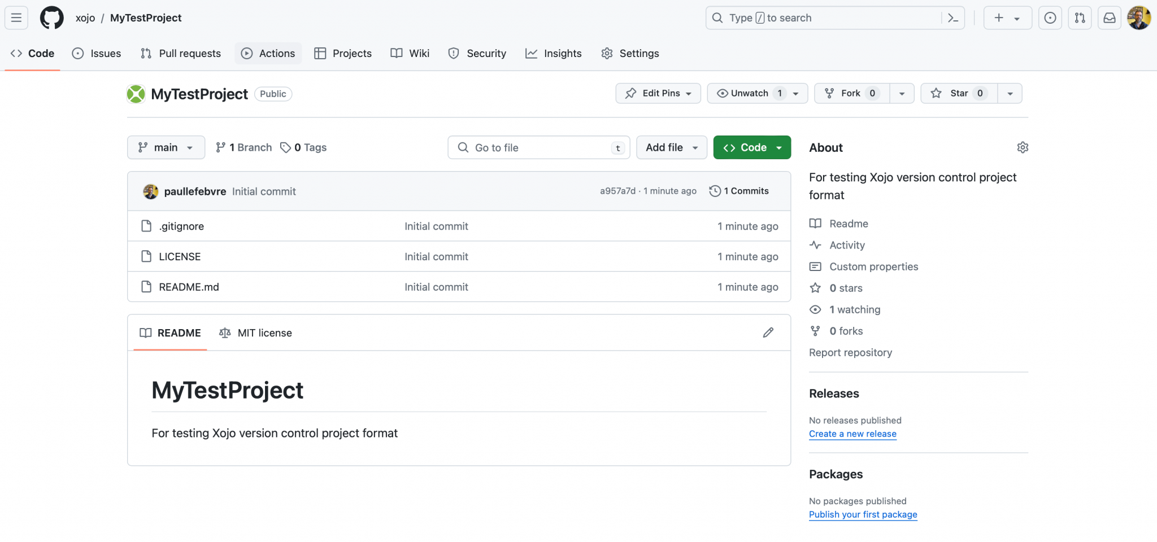Viewport: 1157px width, 542px height.
Task: Click paullefebvre commit author avatar
Action: click(x=151, y=191)
